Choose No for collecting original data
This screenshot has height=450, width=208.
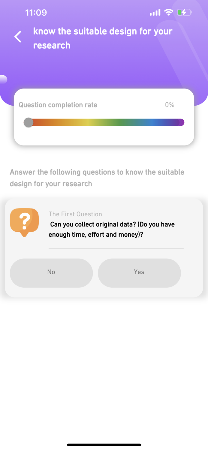(51, 272)
